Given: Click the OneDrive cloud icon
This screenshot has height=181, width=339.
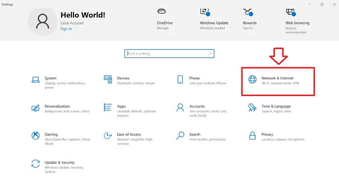Looking at the screenshot, I should [161, 11].
